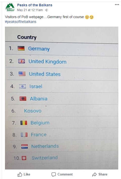Open the Peaks of the Balkans profile picture

coord(10,8)
